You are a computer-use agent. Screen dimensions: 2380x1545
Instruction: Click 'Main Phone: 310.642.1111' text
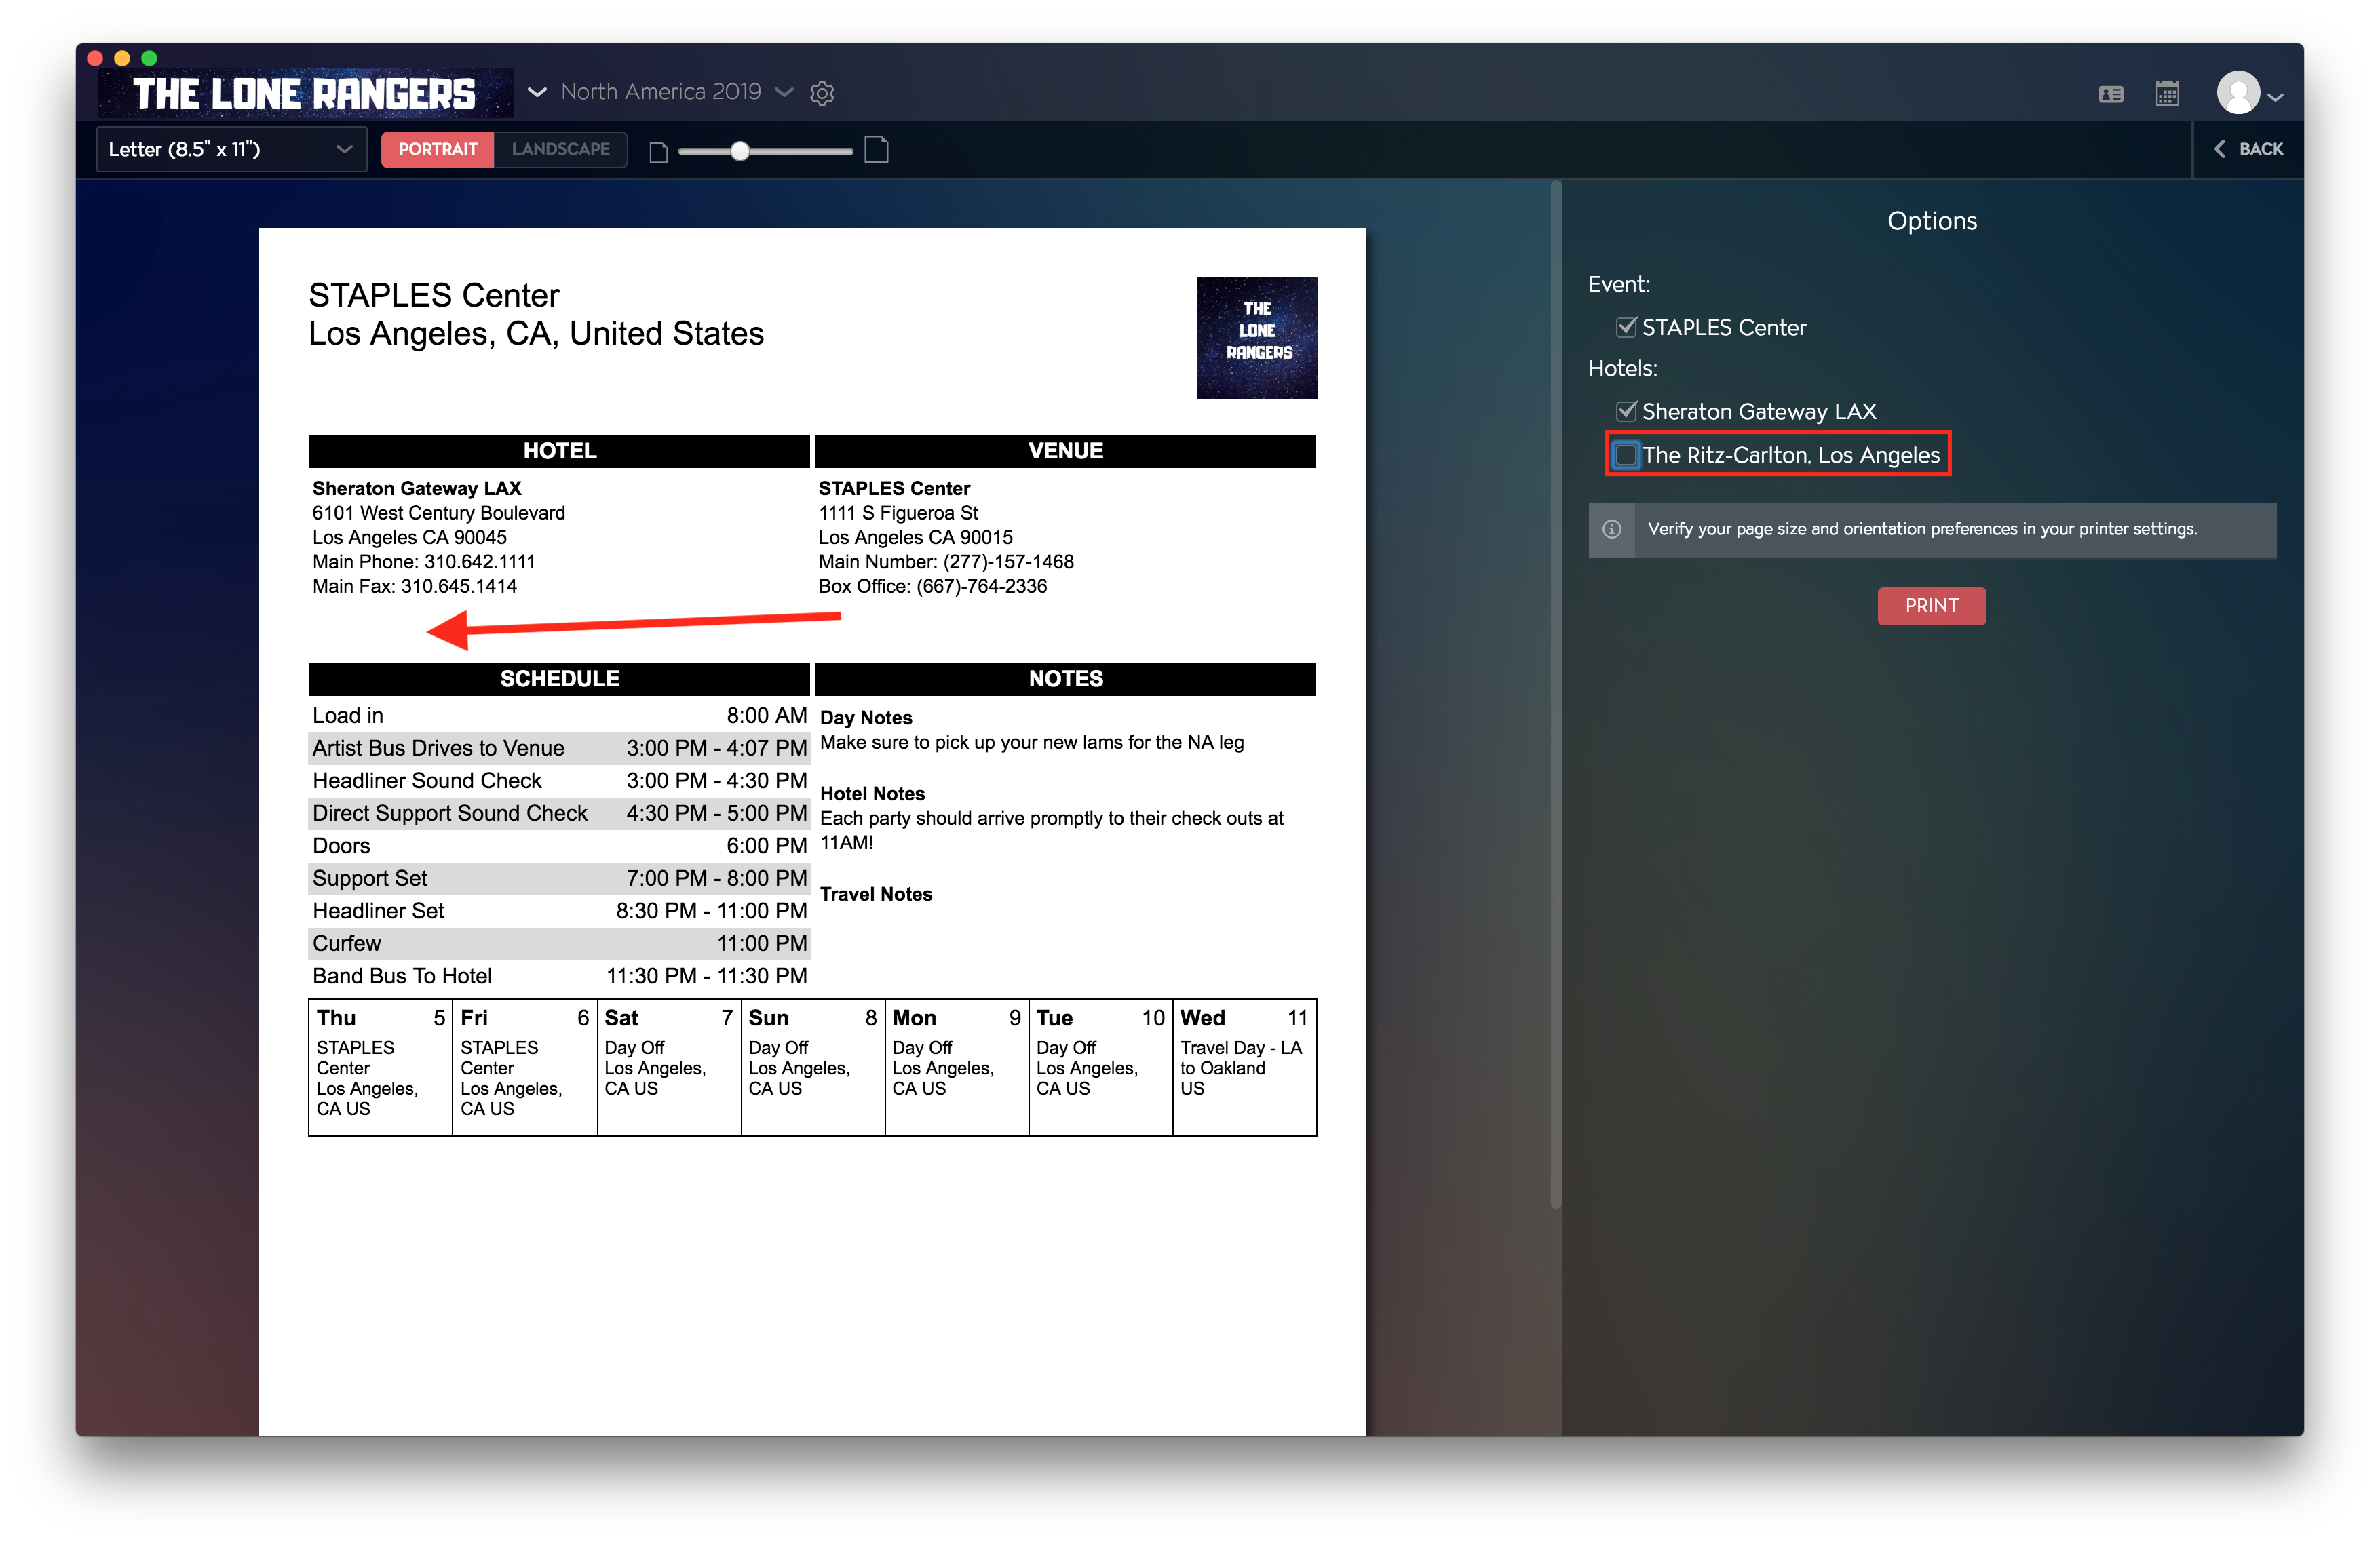click(424, 562)
